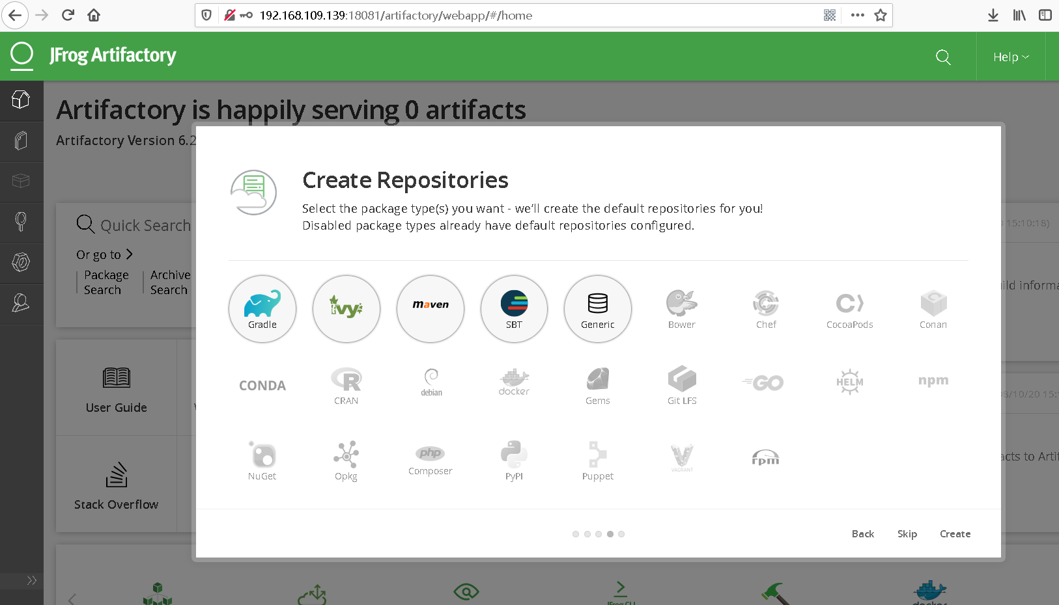The image size is (1059, 605).
Task: Open Artifacts in the left sidebar
Action: tap(21, 141)
